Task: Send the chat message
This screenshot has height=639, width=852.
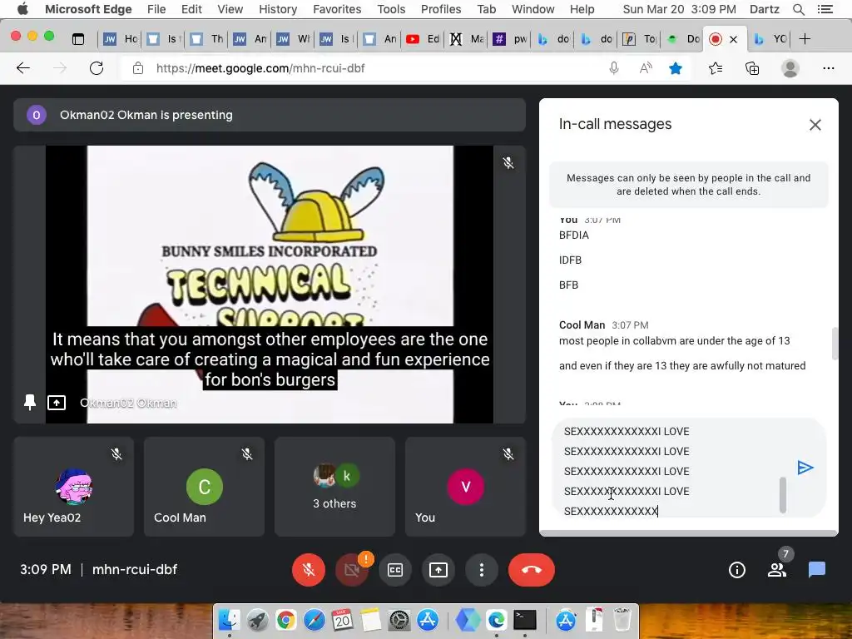Action: pyautogui.click(x=805, y=468)
